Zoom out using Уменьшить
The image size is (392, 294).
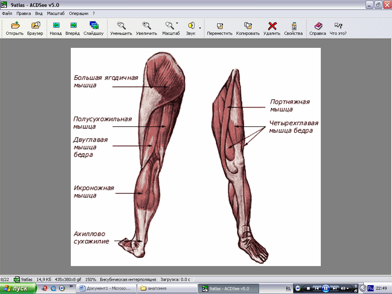pyautogui.click(x=121, y=26)
